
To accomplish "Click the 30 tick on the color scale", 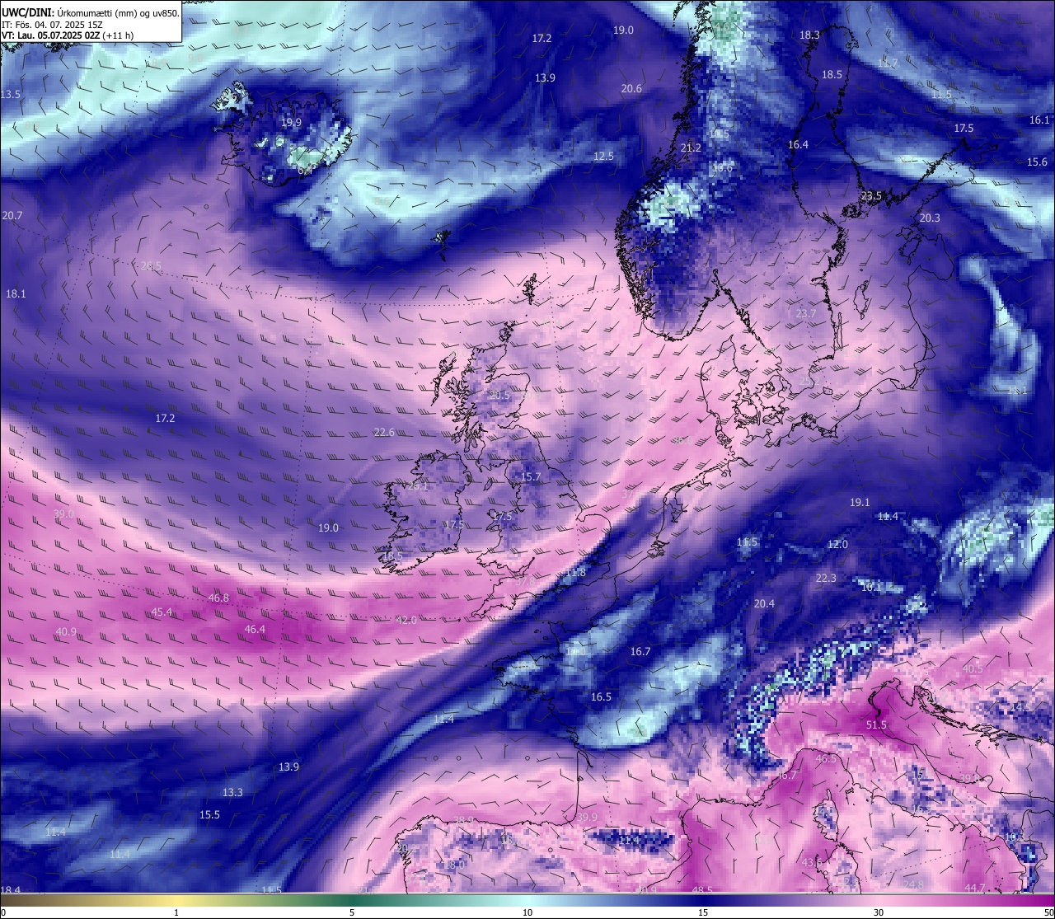I will (879, 912).
